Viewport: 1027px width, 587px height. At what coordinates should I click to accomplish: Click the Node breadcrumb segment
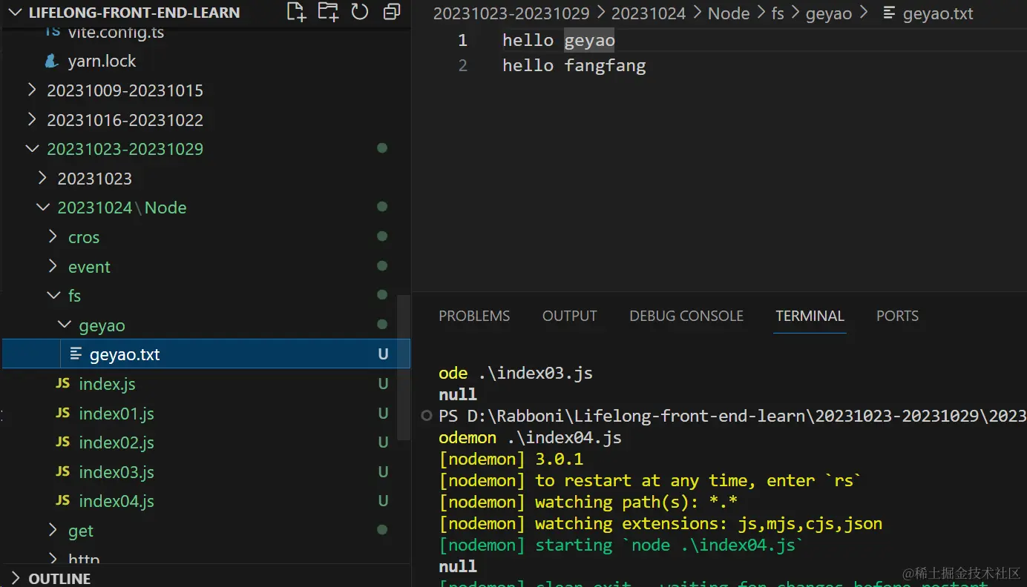[x=729, y=13]
